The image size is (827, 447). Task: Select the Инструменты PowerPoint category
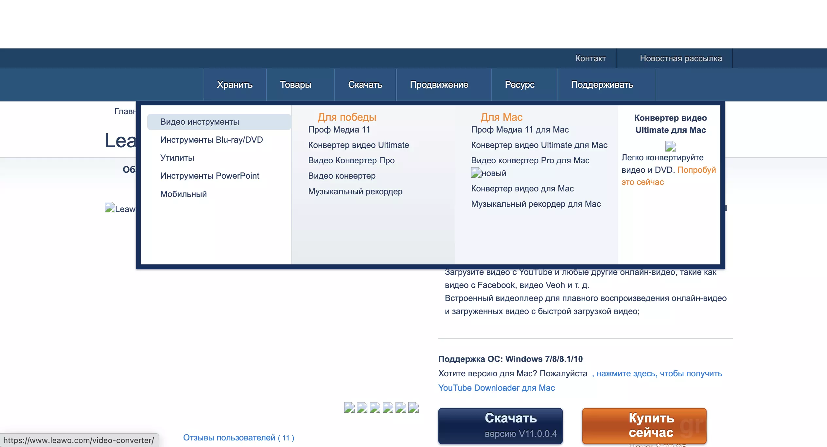[x=210, y=176]
